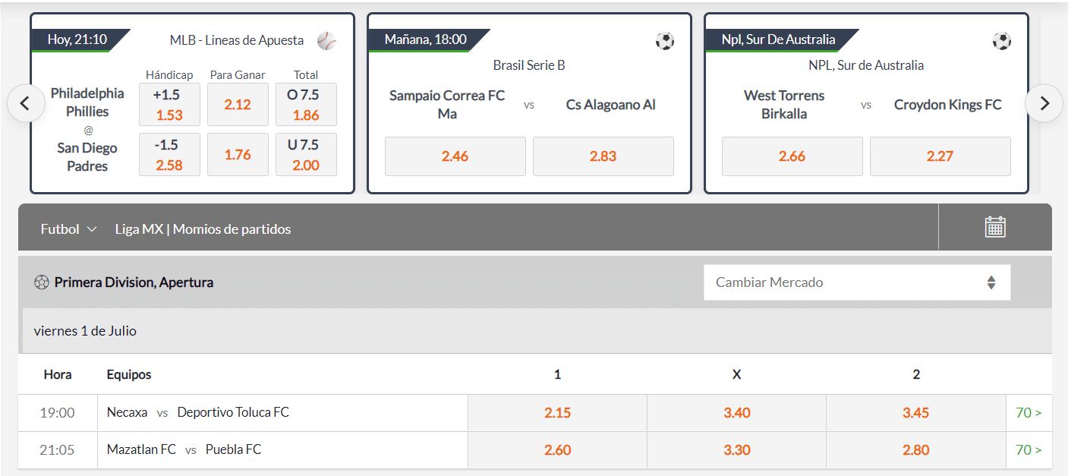Pick Sampaio Correa FC to win at 2.46
The image size is (1068, 476).
(455, 156)
